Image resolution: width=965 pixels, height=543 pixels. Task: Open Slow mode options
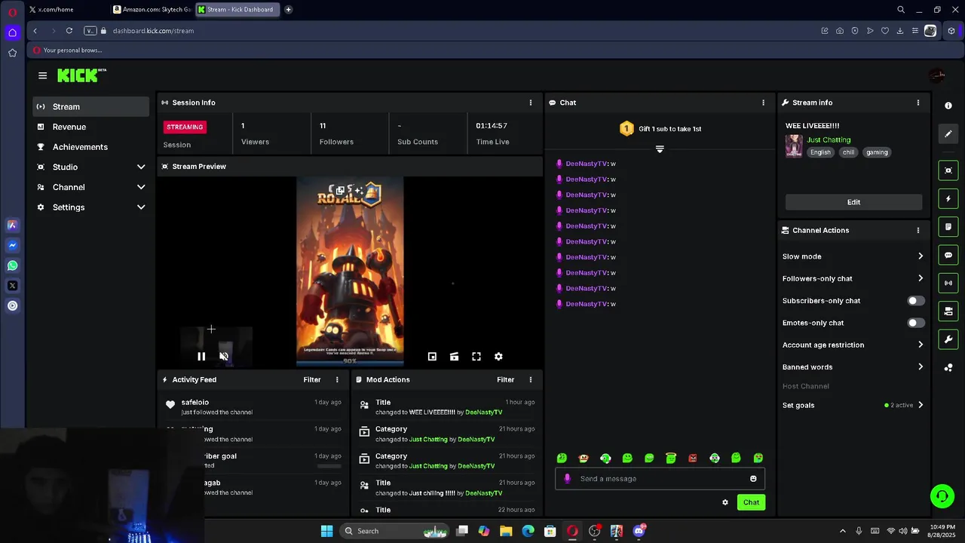click(853, 256)
